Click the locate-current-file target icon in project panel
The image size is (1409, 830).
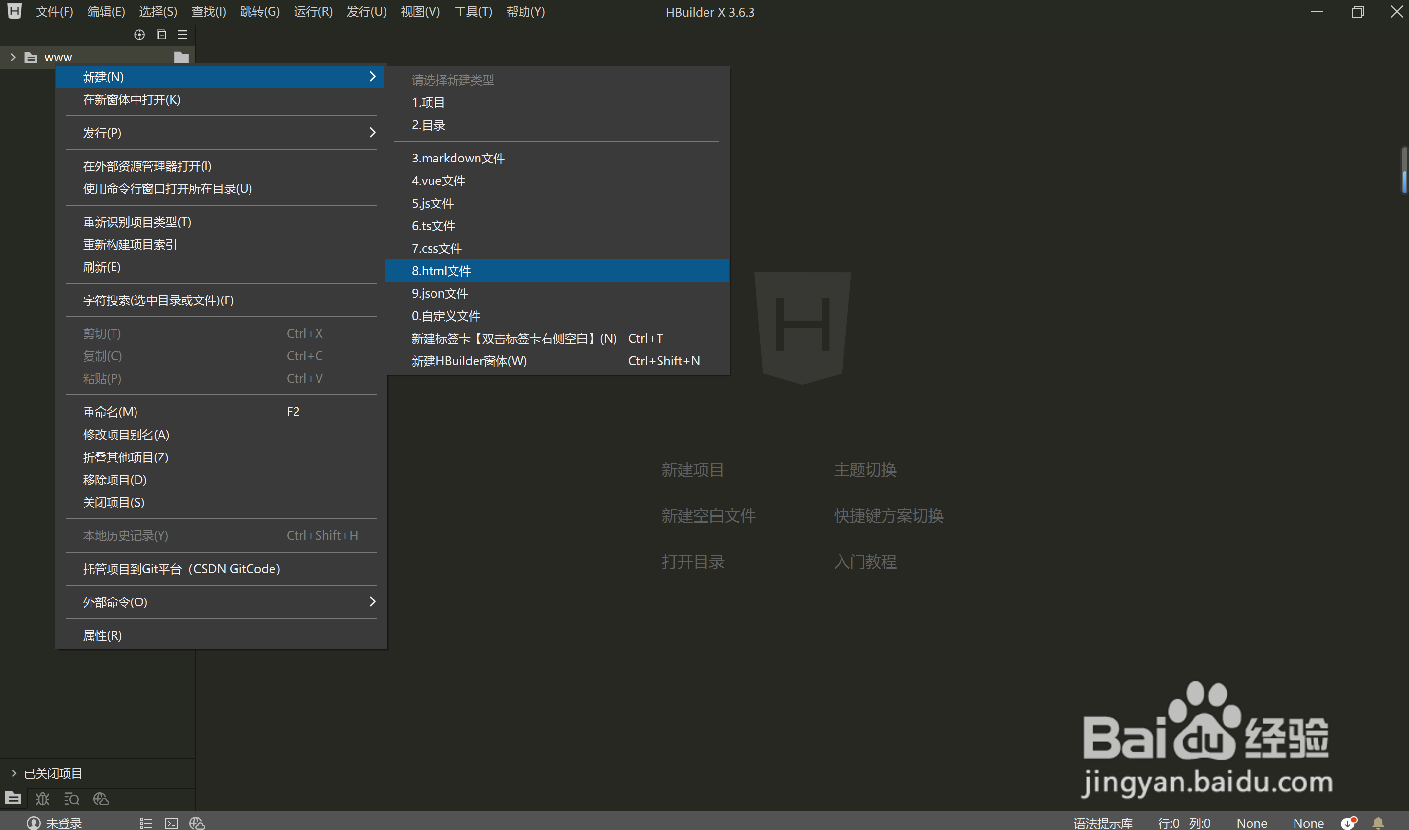tap(139, 35)
